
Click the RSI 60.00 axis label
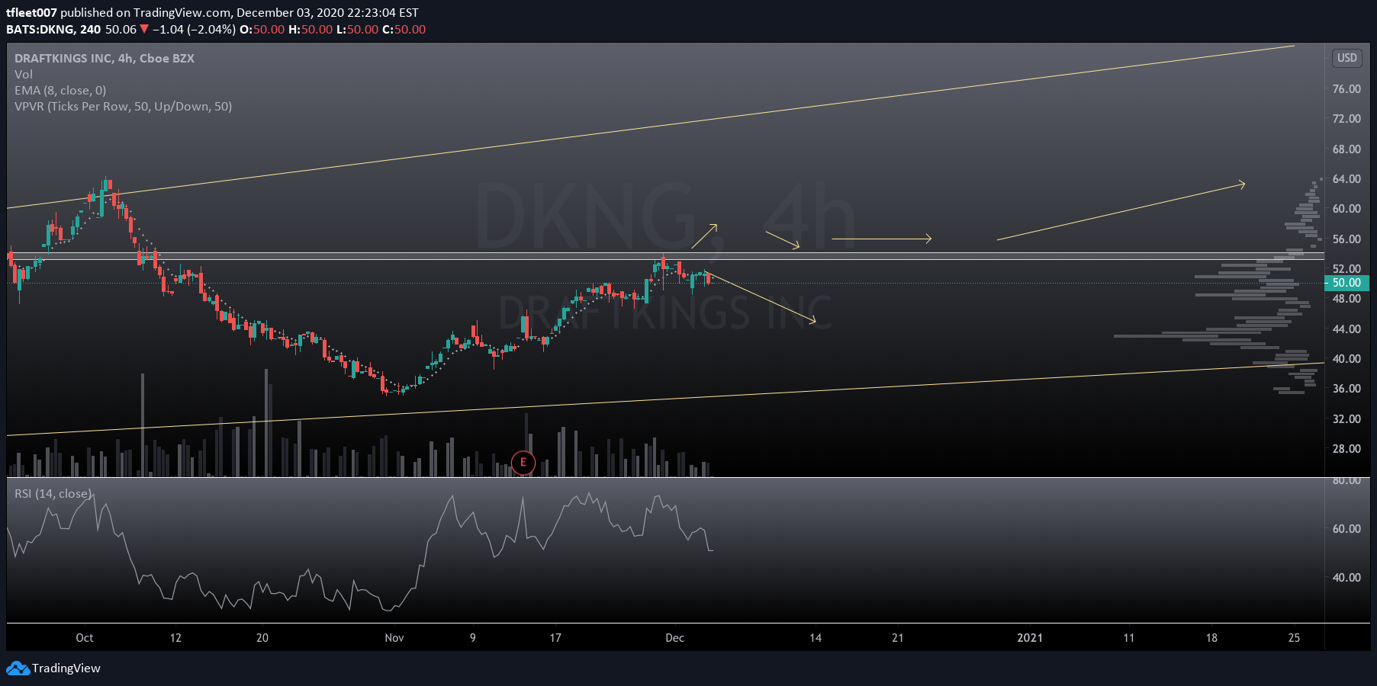tap(1346, 529)
